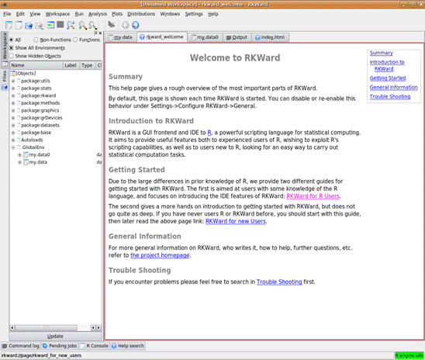Image resolution: width=425 pixels, height=360 pixels.
Task: Click the zoom out magnifier icon
Action: (x=93, y=25)
